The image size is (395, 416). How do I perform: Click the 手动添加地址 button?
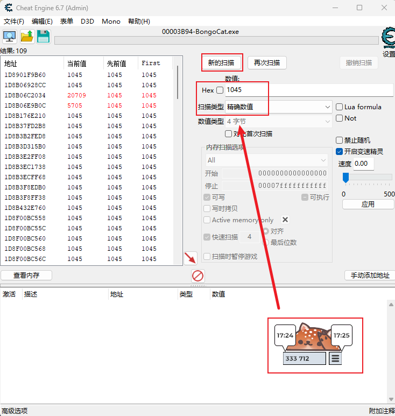(370, 276)
